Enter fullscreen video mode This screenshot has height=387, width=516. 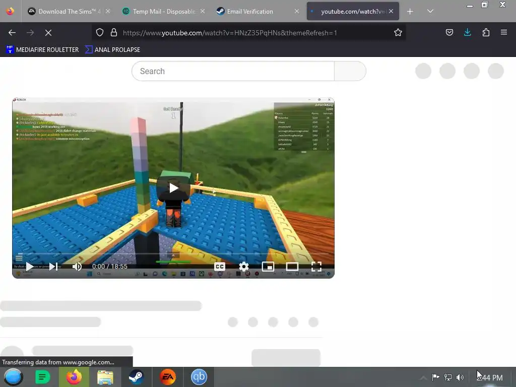point(316,267)
